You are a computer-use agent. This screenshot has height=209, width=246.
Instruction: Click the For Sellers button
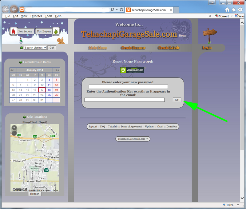coord(25,31)
